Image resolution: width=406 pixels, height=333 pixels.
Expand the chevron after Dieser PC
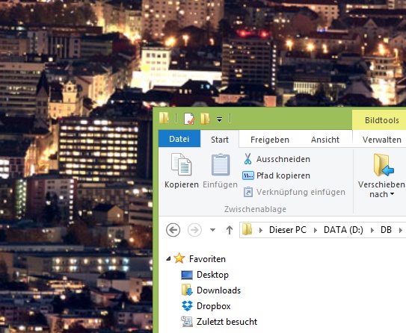(x=315, y=230)
